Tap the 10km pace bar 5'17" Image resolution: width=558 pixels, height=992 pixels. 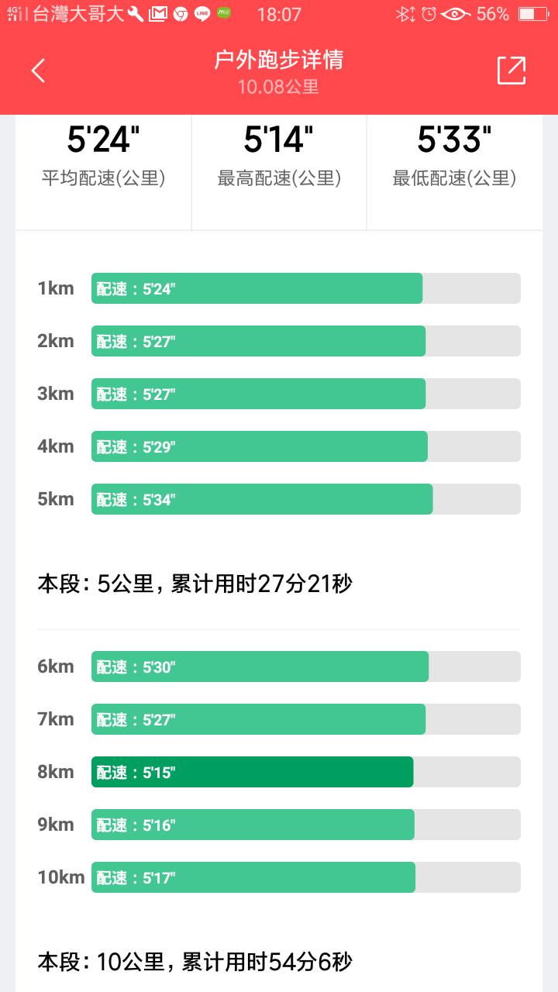[253, 877]
